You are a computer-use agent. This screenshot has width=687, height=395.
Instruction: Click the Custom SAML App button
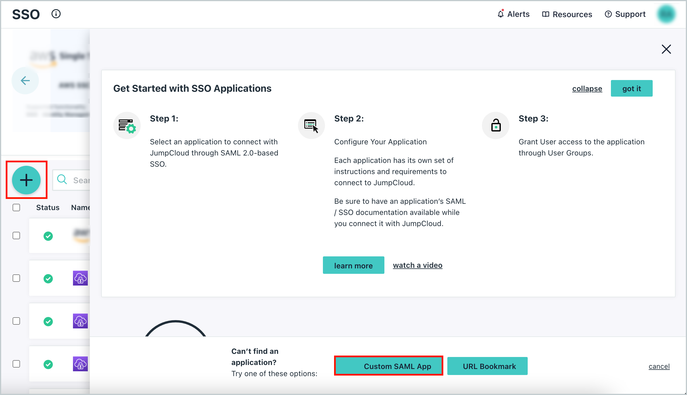(388, 366)
